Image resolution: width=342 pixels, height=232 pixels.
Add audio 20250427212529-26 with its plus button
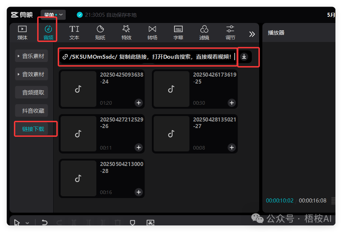coord(138,147)
